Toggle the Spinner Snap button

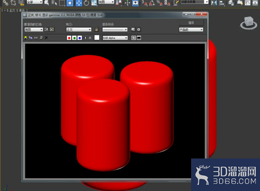(x=167, y=3)
